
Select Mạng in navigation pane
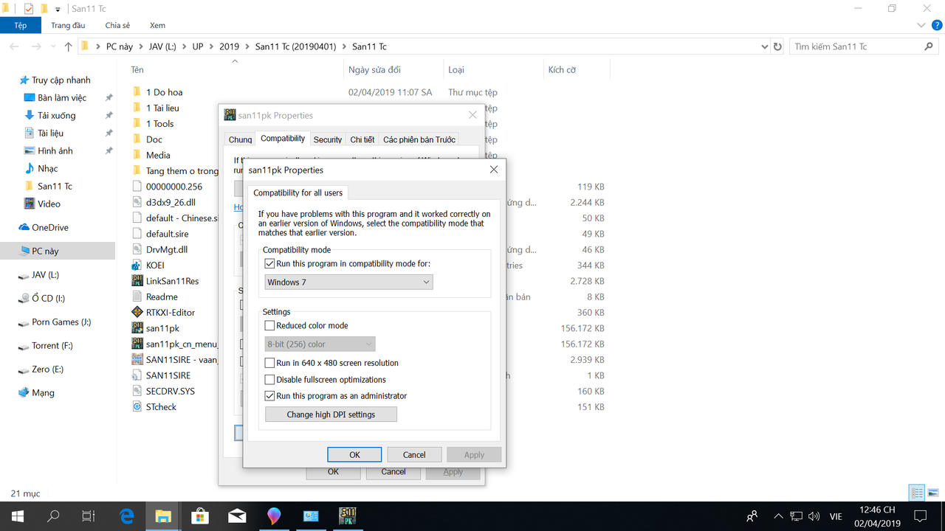pos(43,392)
